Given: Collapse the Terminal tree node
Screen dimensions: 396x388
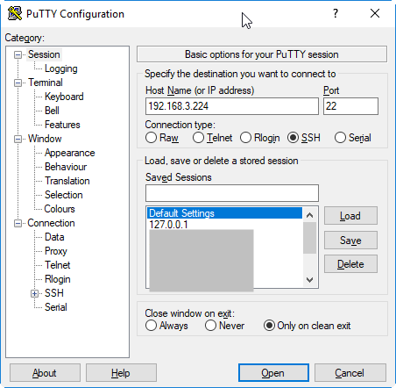Looking at the screenshot, I should click(18, 83).
